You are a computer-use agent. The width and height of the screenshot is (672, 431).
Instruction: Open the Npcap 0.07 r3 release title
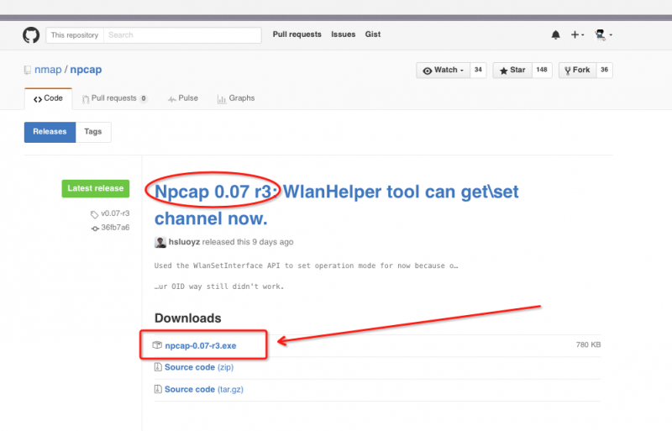337,206
